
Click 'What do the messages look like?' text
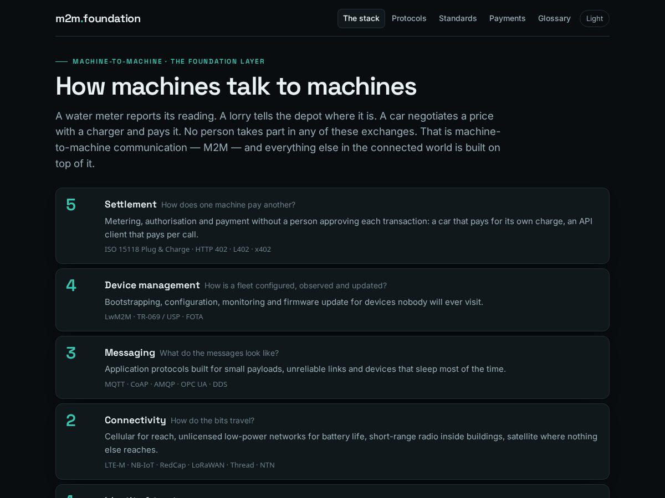pyautogui.click(x=219, y=353)
